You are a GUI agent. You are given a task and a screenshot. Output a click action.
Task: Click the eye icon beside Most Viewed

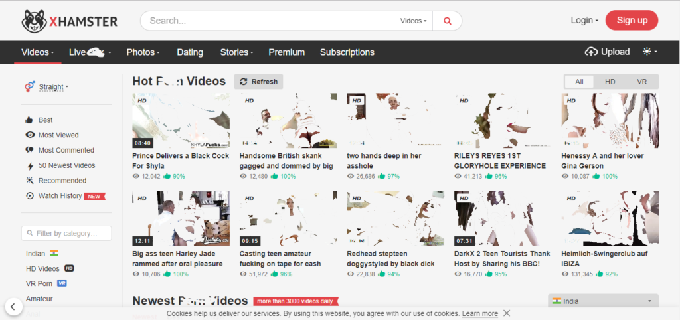pos(29,135)
